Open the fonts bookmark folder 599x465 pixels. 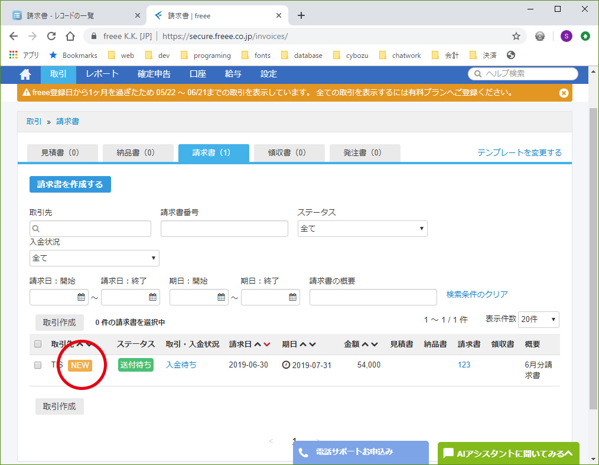click(x=256, y=56)
